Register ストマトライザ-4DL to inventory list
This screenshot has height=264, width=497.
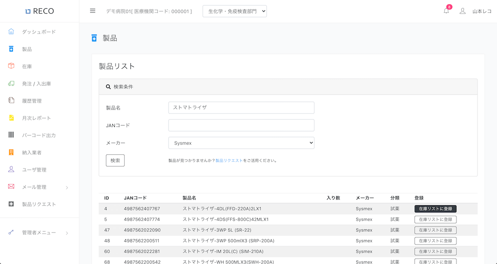point(435,209)
